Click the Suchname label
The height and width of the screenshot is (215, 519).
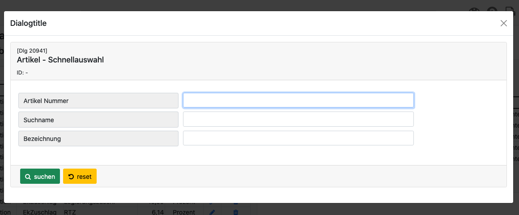[x=98, y=120]
